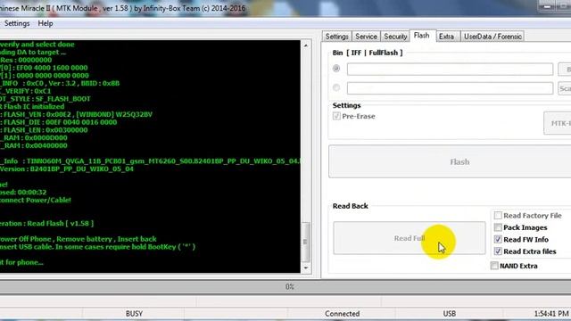Click the browse button beside first Bin field

pos(565,70)
